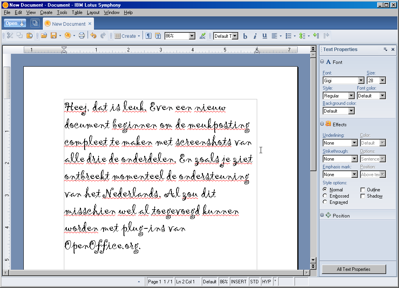Click the Print icon
Image resolution: width=399 pixels, height=288 pixels.
pyautogui.click(x=81, y=35)
